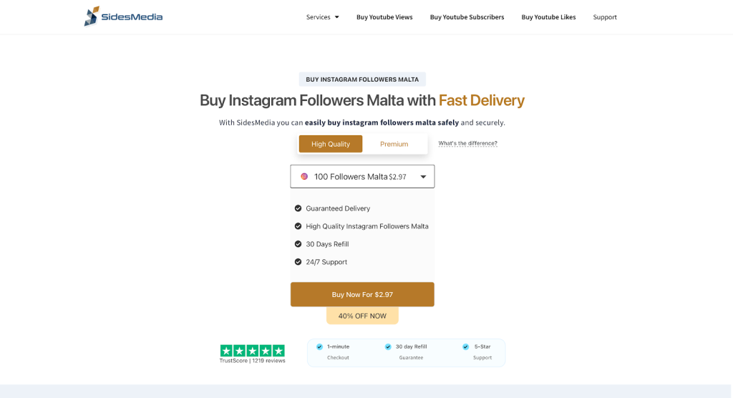The image size is (733, 398).
Task: Click the 5-Star Support badge checkmark
Action: [x=465, y=346]
